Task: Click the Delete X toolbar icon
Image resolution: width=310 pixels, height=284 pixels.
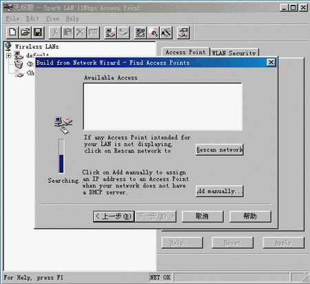Action: [x=81, y=32]
